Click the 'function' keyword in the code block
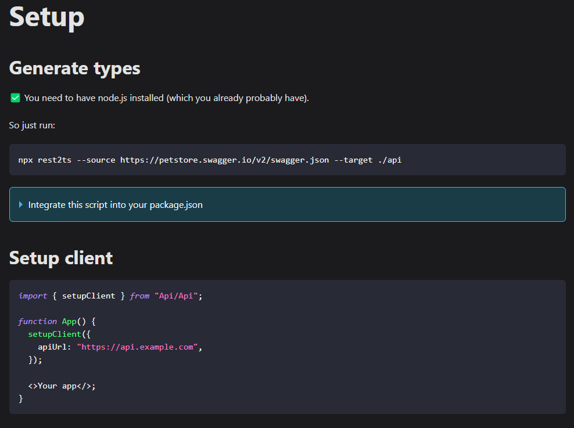 [x=37, y=321]
